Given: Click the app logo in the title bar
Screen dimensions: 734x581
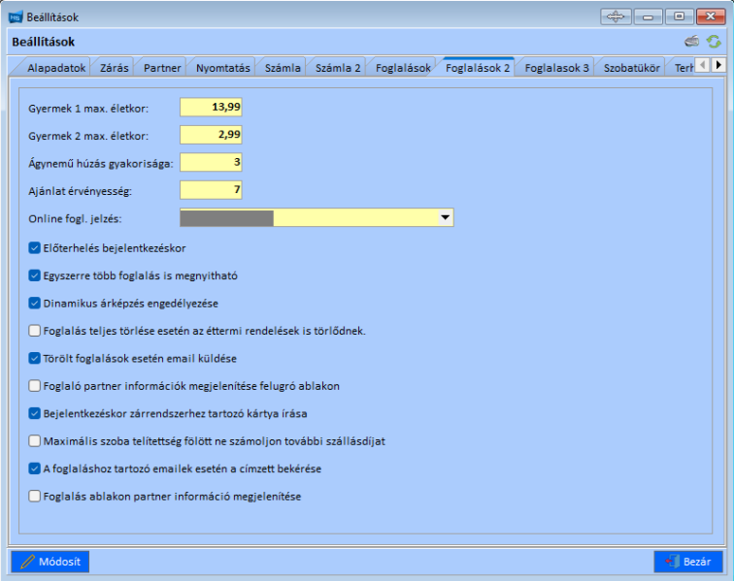Looking at the screenshot, I should (x=16, y=17).
